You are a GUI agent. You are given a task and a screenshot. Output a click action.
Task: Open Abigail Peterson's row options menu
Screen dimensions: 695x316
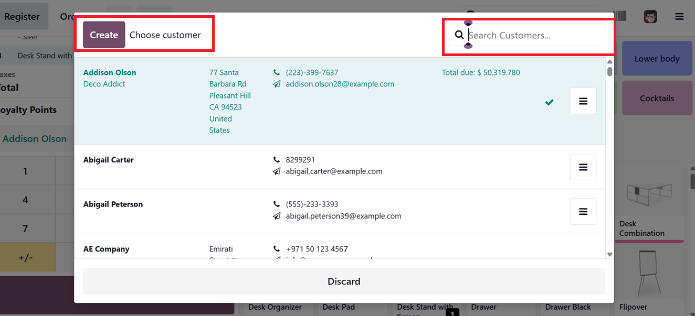(x=583, y=211)
